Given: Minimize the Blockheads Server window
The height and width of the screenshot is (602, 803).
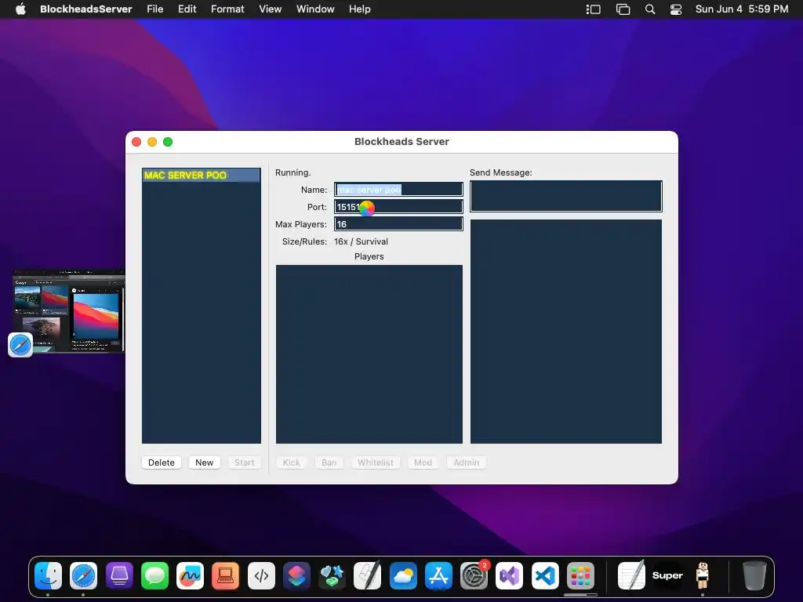Looking at the screenshot, I should tap(152, 142).
